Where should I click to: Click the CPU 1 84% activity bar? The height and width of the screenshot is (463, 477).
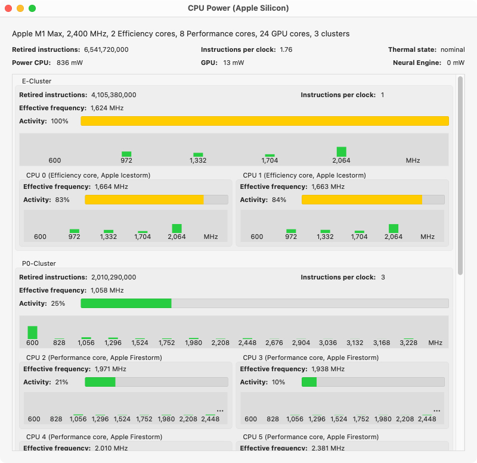click(x=373, y=200)
